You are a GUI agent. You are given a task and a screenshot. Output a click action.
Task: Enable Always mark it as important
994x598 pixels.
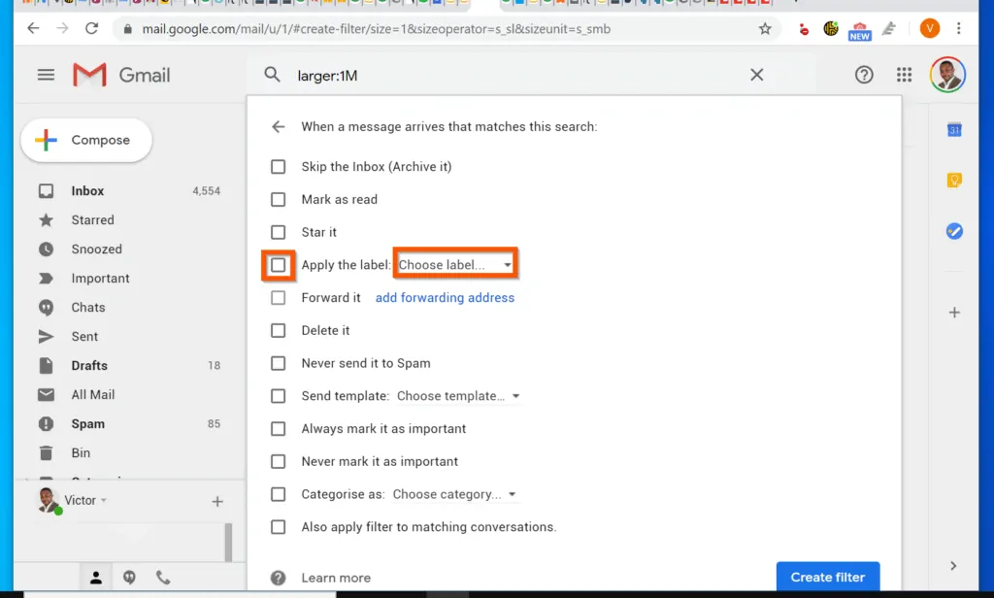point(279,428)
